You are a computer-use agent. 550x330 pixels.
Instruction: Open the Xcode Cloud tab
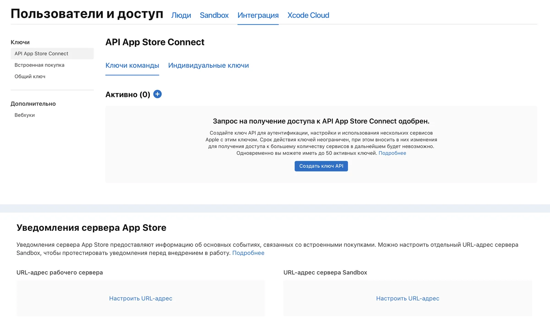click(308, 15)
